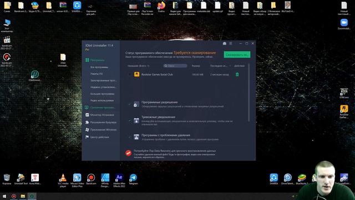The image size is (355, 200).
Task: Click the File Explorer taskbar icon
Action: pos(23,196)
